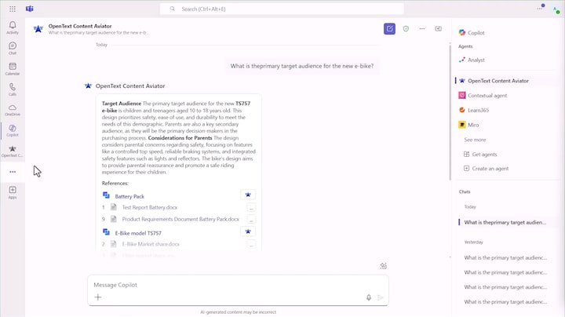
Task: Click the agents panel vertical scrollbar
Action: tap(450, 111)
